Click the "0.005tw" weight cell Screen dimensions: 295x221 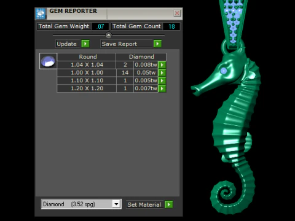click(146, 80)
